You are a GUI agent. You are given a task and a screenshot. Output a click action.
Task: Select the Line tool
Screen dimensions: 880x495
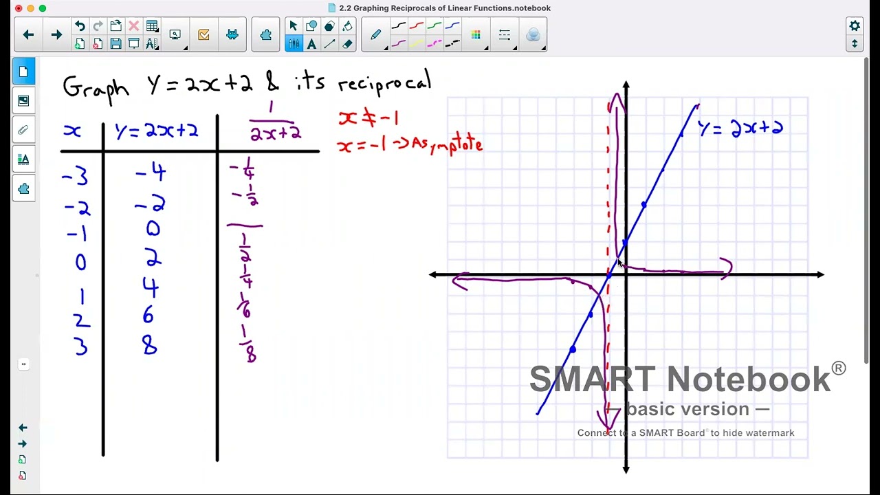coord(329,43)
